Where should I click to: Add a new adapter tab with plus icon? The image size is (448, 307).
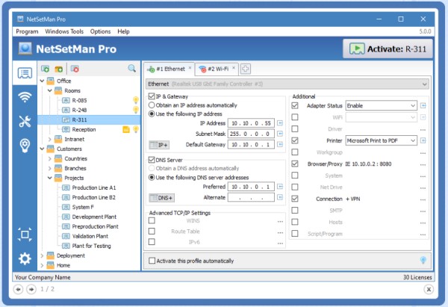246,69
